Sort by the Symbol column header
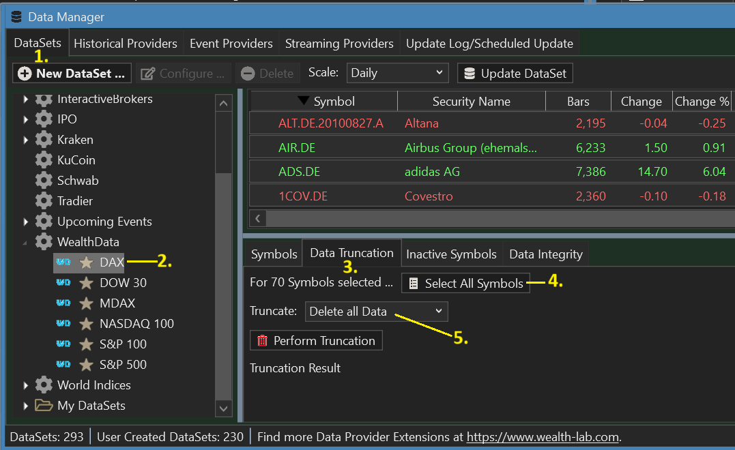This screenshot has height=450, width=735. [x=334, y=102]
